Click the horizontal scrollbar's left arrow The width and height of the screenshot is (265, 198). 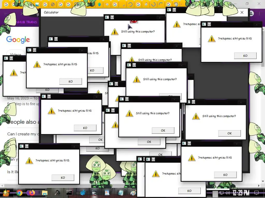pyautogui.click(x=2, y=186)
